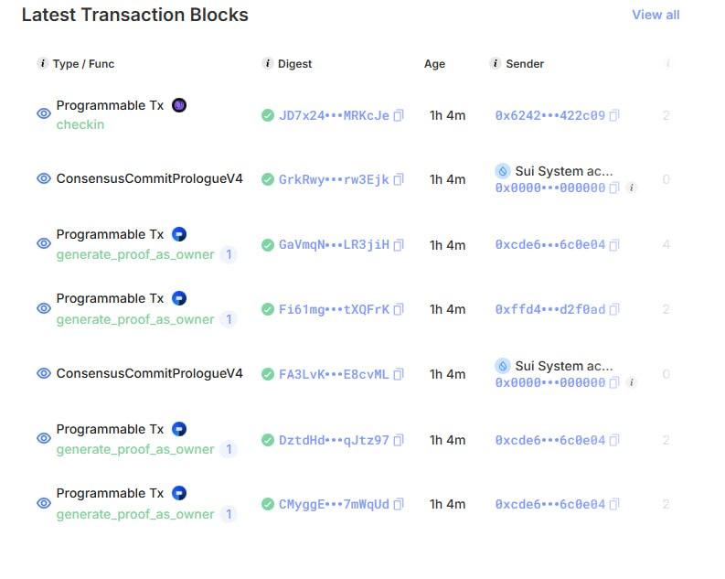
Task: Expand function count badge on CMyggE row
Action: pyautogui.click(x=229, y=514)
